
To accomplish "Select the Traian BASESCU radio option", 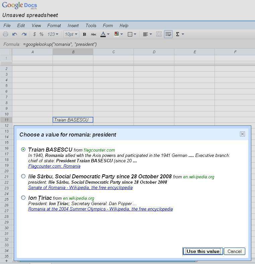I will point(23,150).
